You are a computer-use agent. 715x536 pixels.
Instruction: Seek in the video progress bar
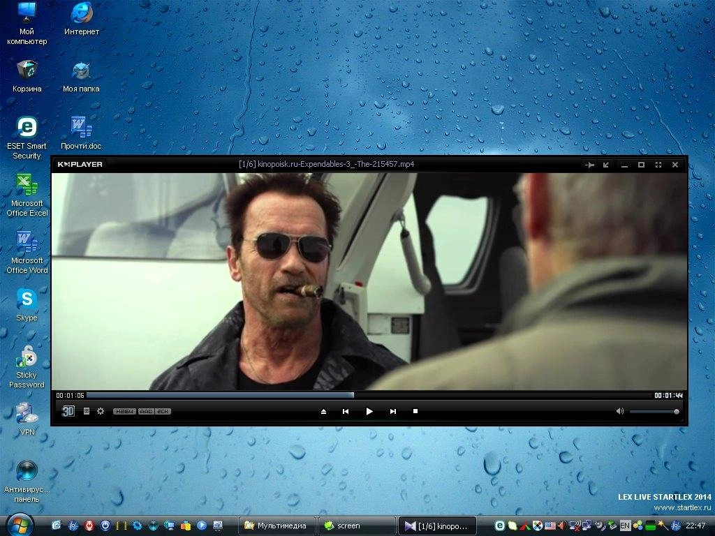[369, 395]
